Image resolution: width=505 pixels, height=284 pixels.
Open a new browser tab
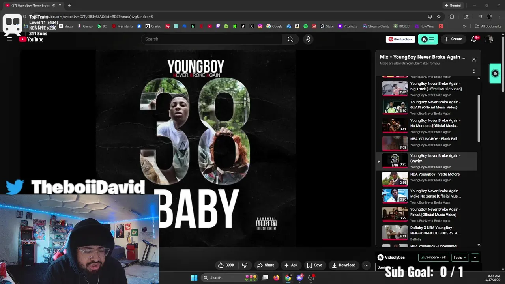click(x=69, y=5)
